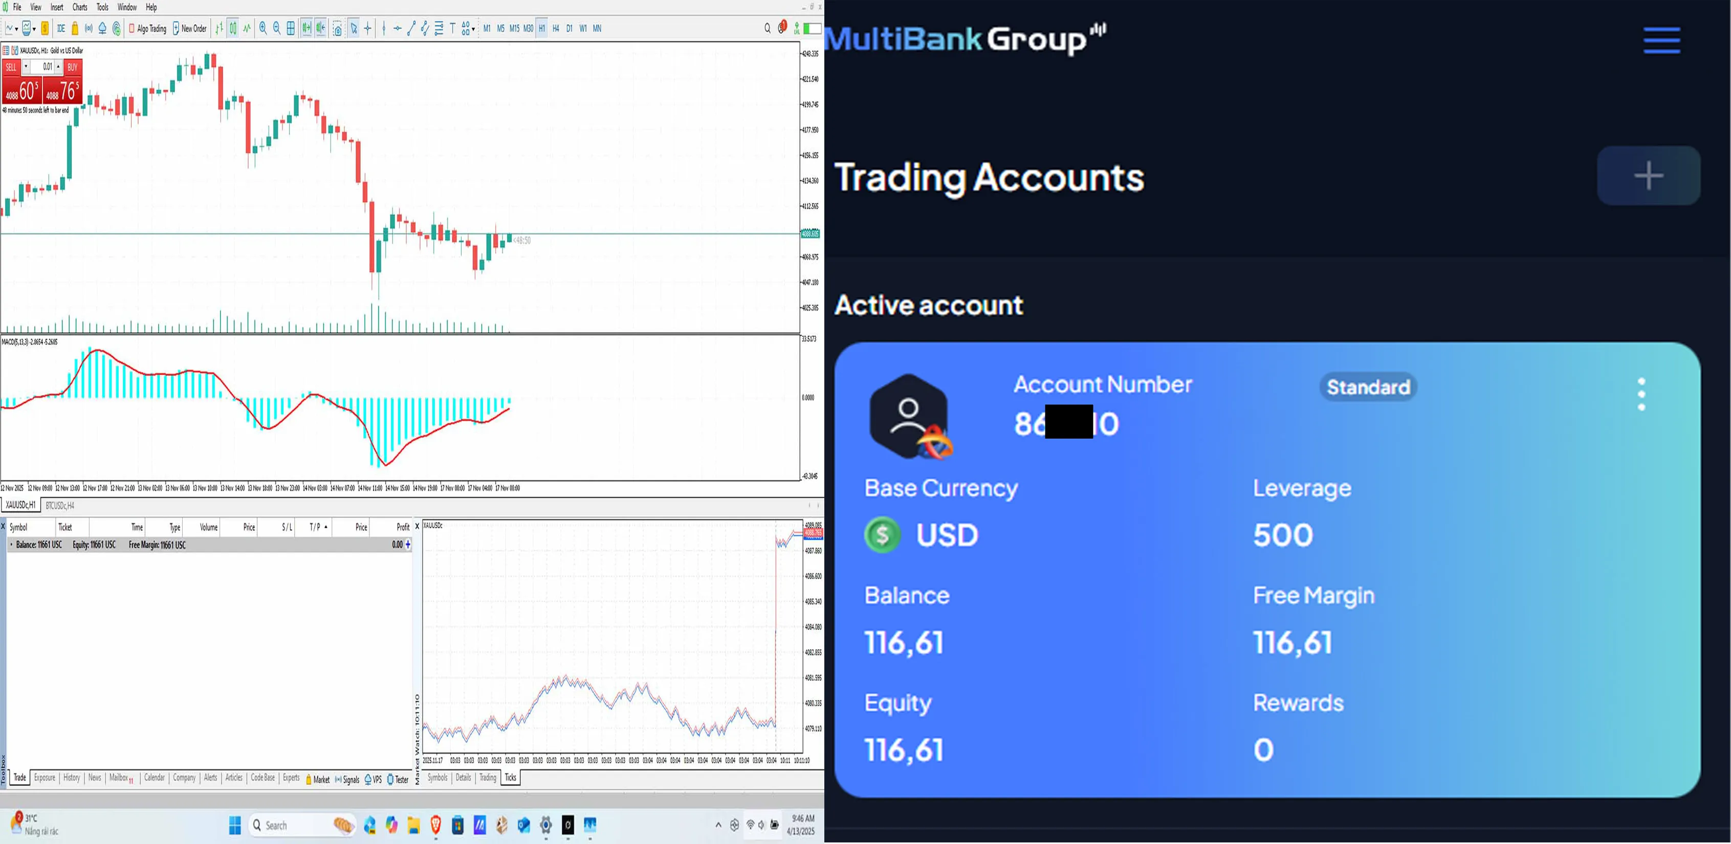Open the History tab in Toolbox
This screenshot has height=844, width=1731.
pos(71,777)
